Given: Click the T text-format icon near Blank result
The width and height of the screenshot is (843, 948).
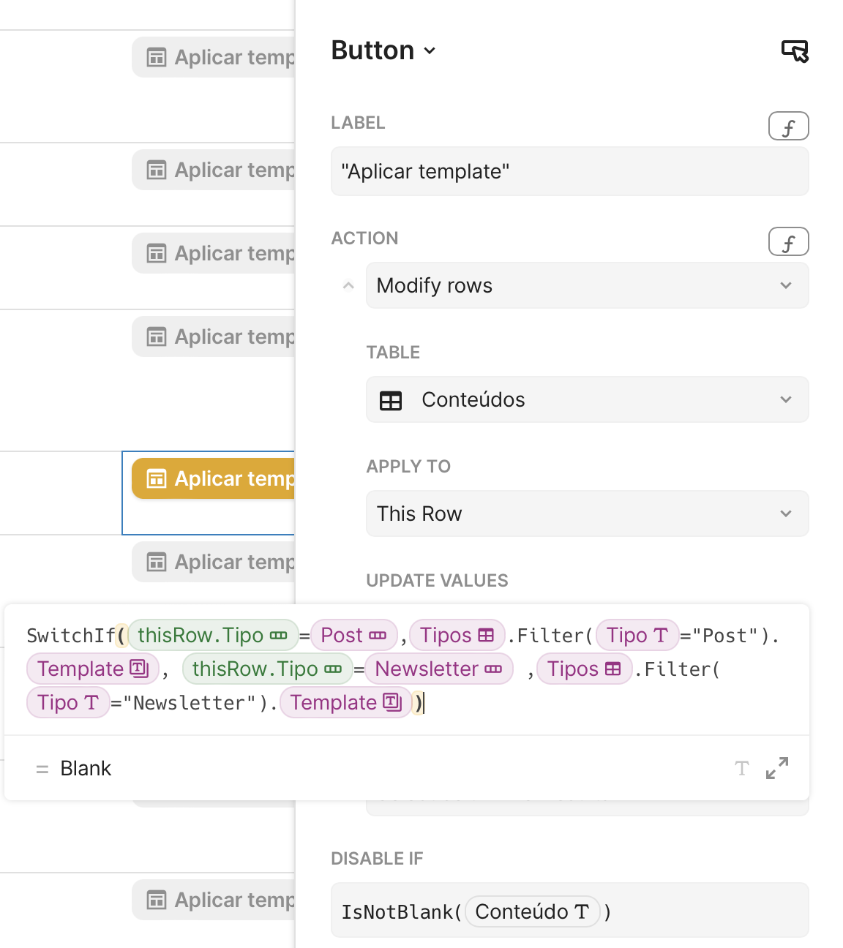Looking at the screenshot, I should (741, 769).
